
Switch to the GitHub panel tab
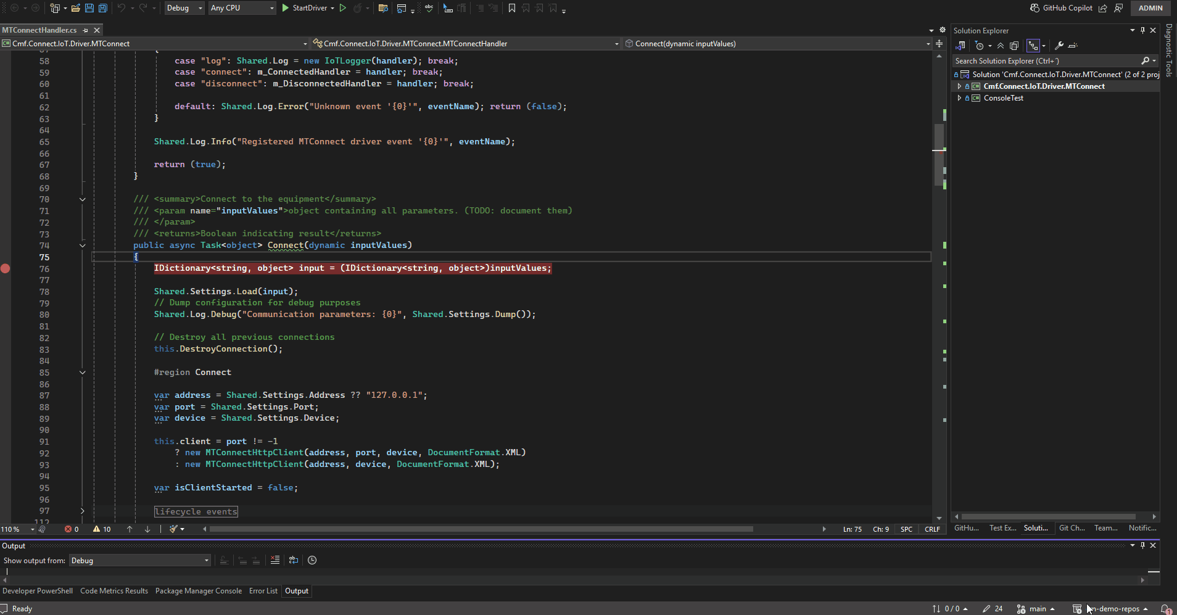point(967,528)
